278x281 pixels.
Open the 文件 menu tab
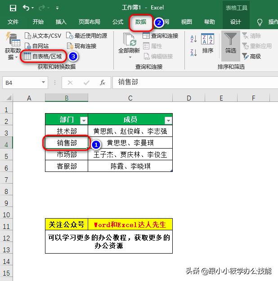tap(13, 22)
